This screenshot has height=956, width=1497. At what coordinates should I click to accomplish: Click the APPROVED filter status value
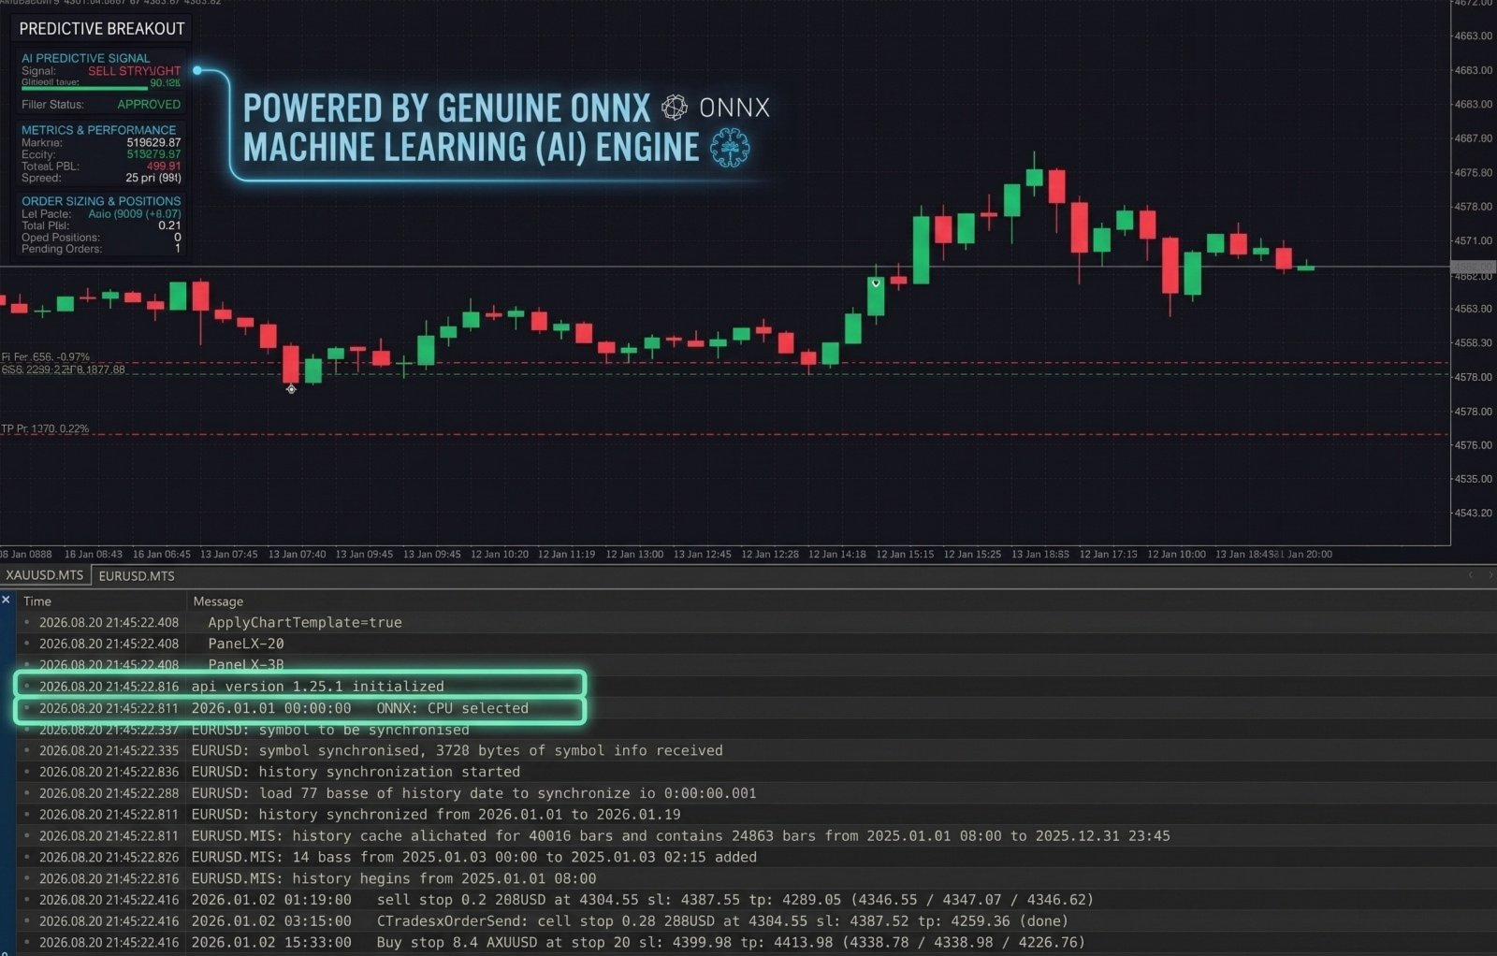click(149, 105)
